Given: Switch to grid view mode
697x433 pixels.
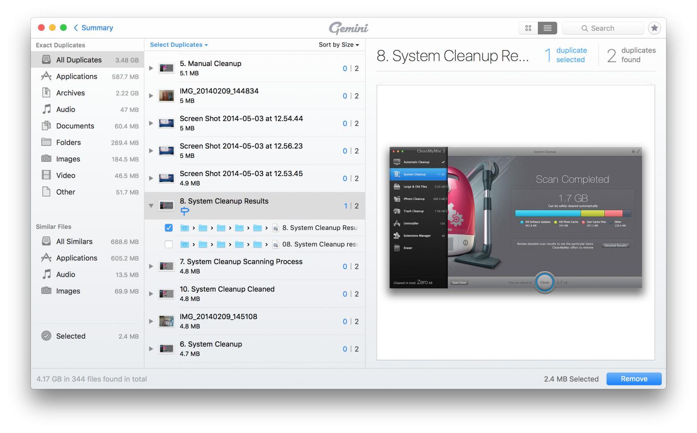Looking at the screenshot, I should pos(528,28).
